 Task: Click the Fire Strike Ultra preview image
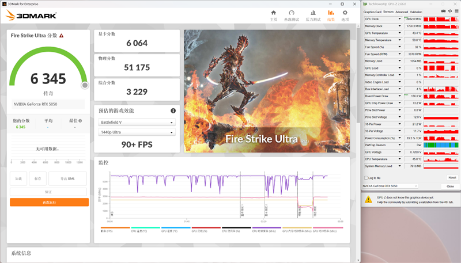point(267,92)
